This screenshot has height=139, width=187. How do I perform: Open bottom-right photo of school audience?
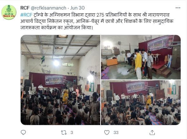point(141,102)
